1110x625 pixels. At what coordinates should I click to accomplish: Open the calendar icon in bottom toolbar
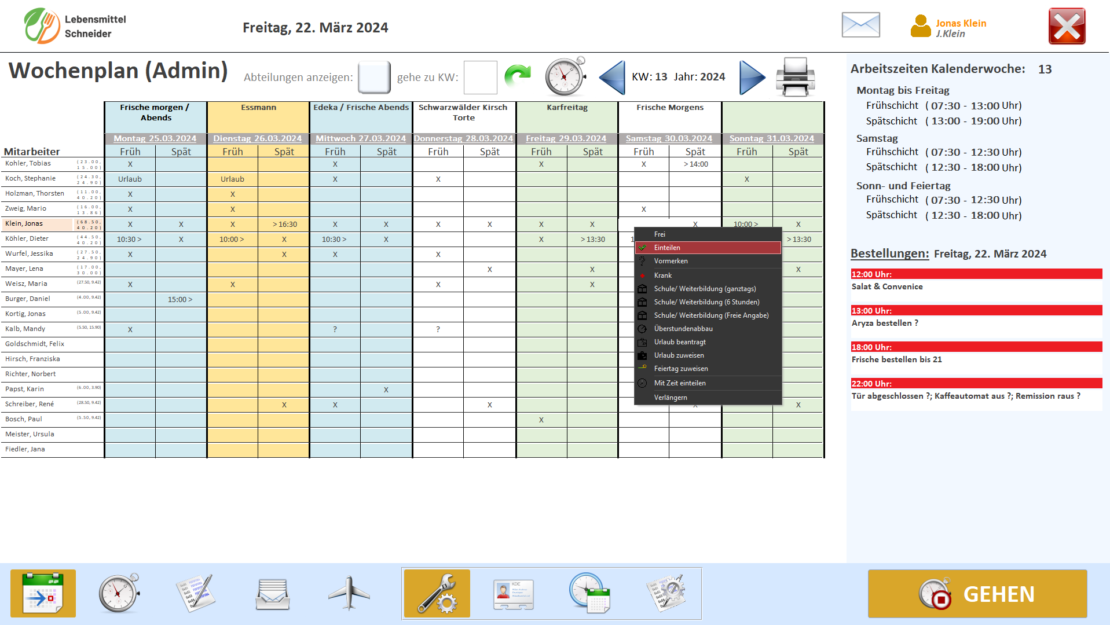[43, 593]
